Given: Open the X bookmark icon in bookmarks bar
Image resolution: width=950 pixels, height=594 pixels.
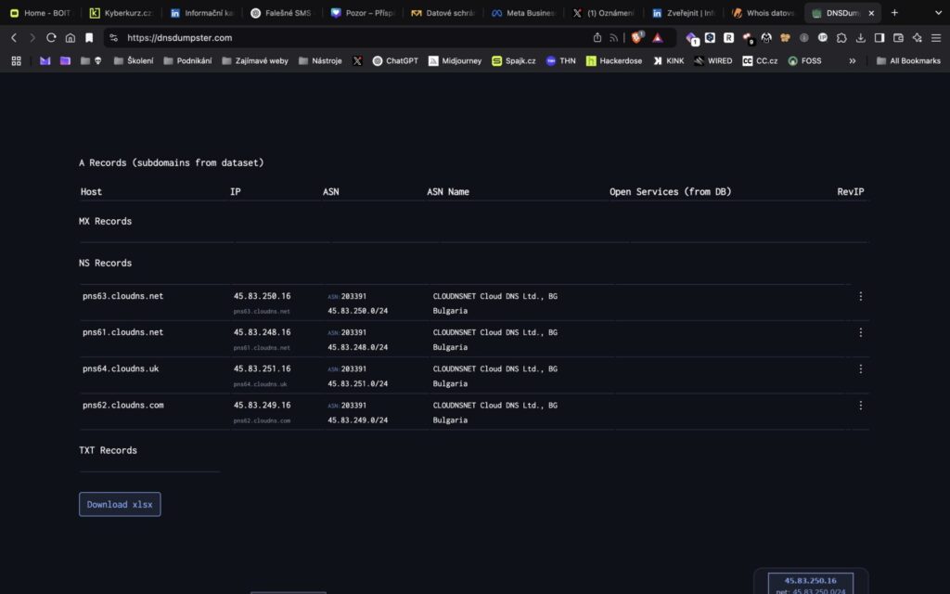Looking at the screenshot, I should pyautogui.click(x=357, y=60).
